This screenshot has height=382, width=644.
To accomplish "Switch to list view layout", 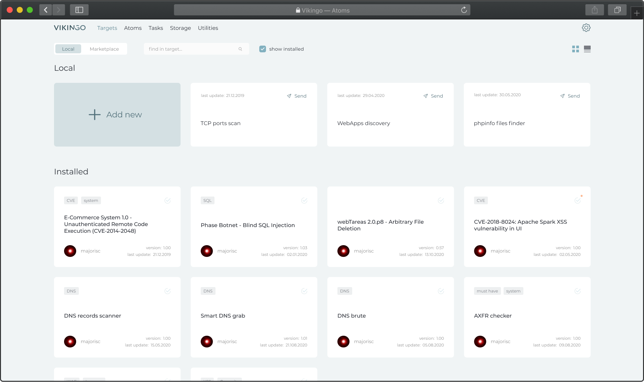I will pyautogui.click(x=587, y=49).
